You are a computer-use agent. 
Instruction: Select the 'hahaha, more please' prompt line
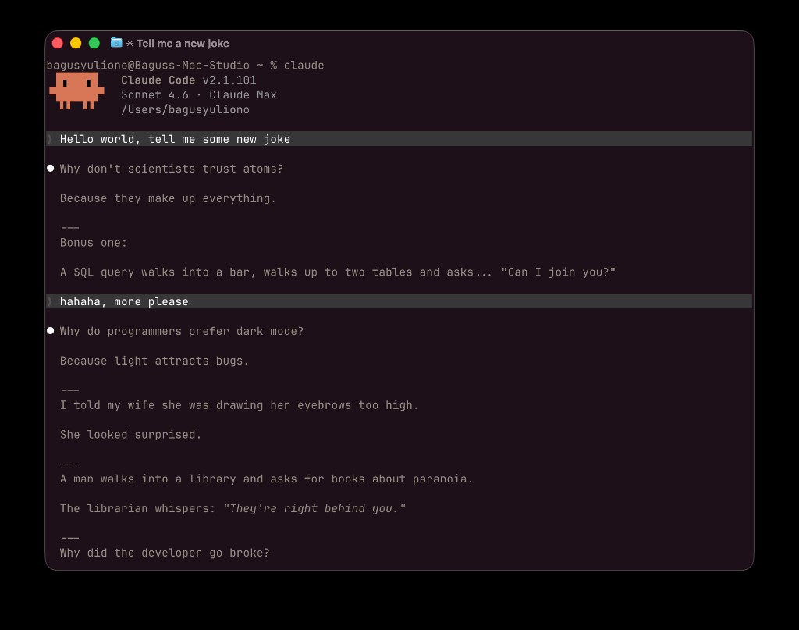(x=399, y=301)
